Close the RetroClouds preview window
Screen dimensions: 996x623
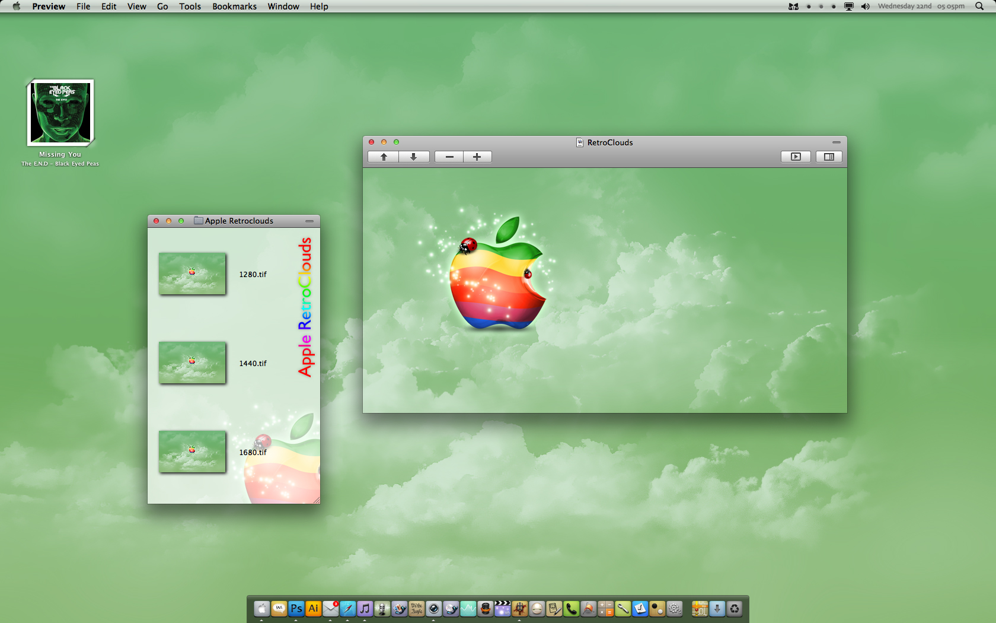tap(372, 142)
